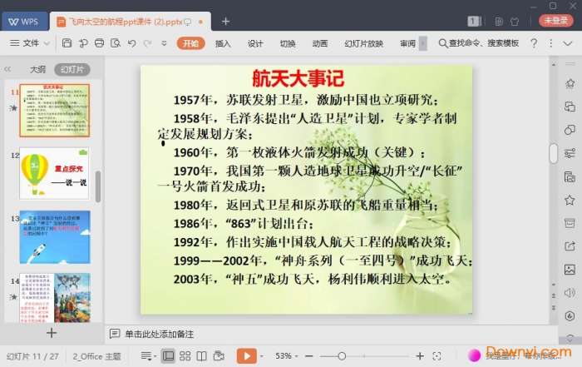Click the orange play slideshow button
This screenshot has height=367, width=582.
click(x=246, y=356)
